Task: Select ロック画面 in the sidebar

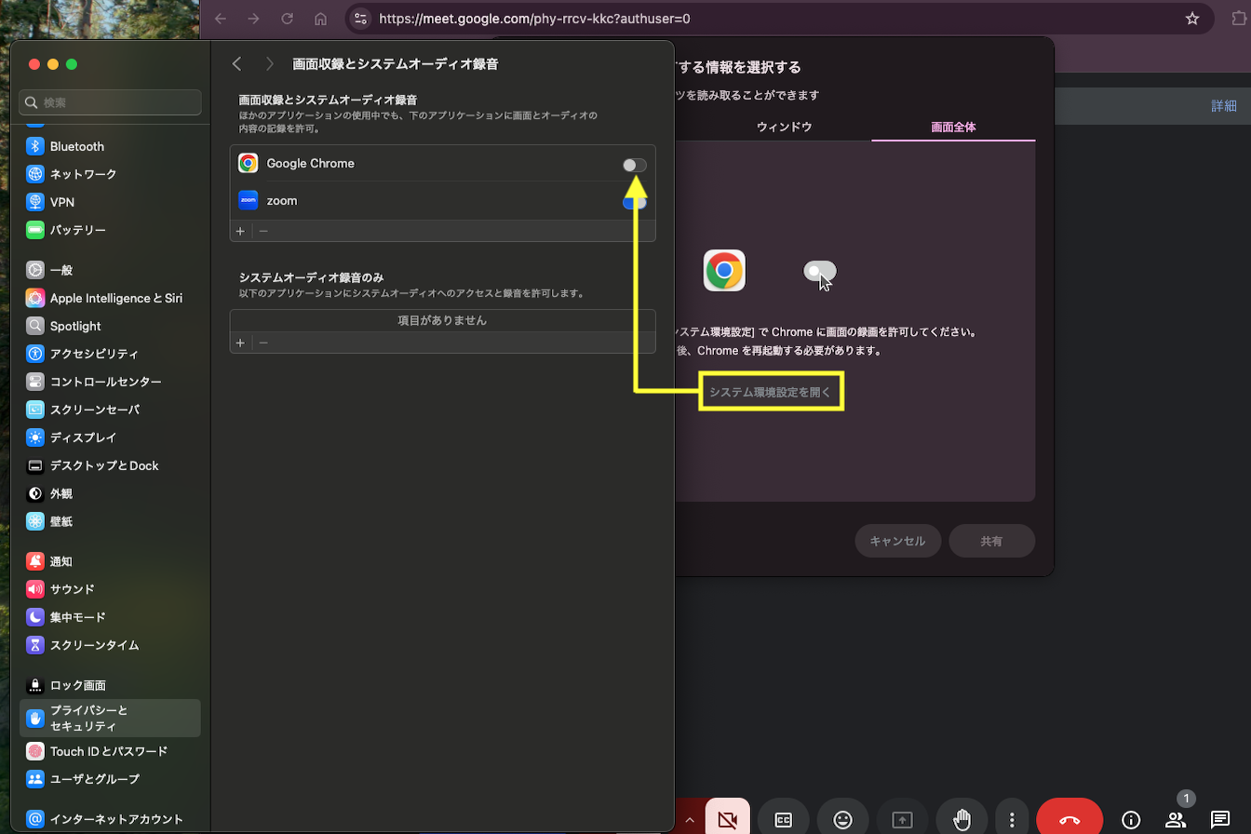Action: [110, 686]
